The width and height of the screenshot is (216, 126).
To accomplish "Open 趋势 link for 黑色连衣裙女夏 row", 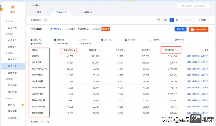I will tap(189, 88).
